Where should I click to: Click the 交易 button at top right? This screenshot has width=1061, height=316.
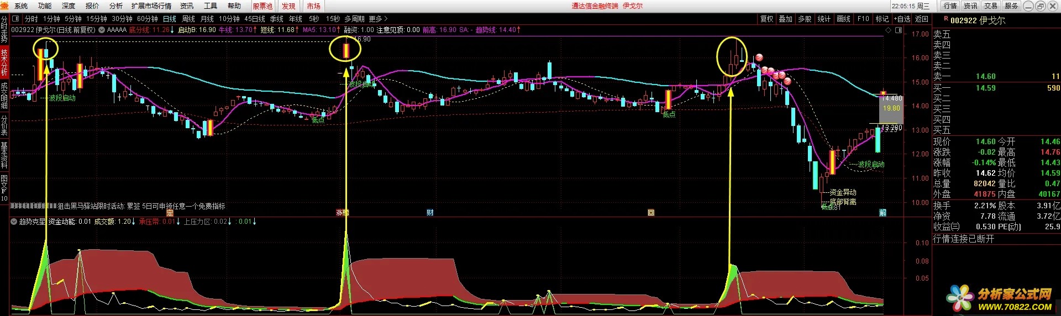[x=991, y=6]
